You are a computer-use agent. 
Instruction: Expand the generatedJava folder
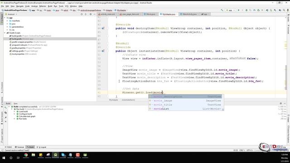[x=7, y=27]
